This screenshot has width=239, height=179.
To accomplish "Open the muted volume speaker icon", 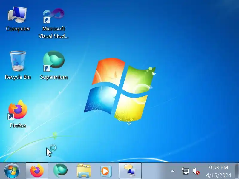I will pos(196,171).
